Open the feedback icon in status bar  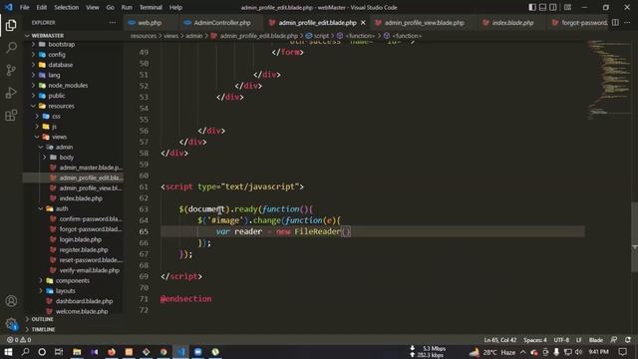tap(614, 340)
